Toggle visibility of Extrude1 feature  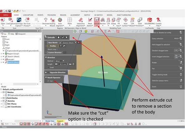coord(3,59)
